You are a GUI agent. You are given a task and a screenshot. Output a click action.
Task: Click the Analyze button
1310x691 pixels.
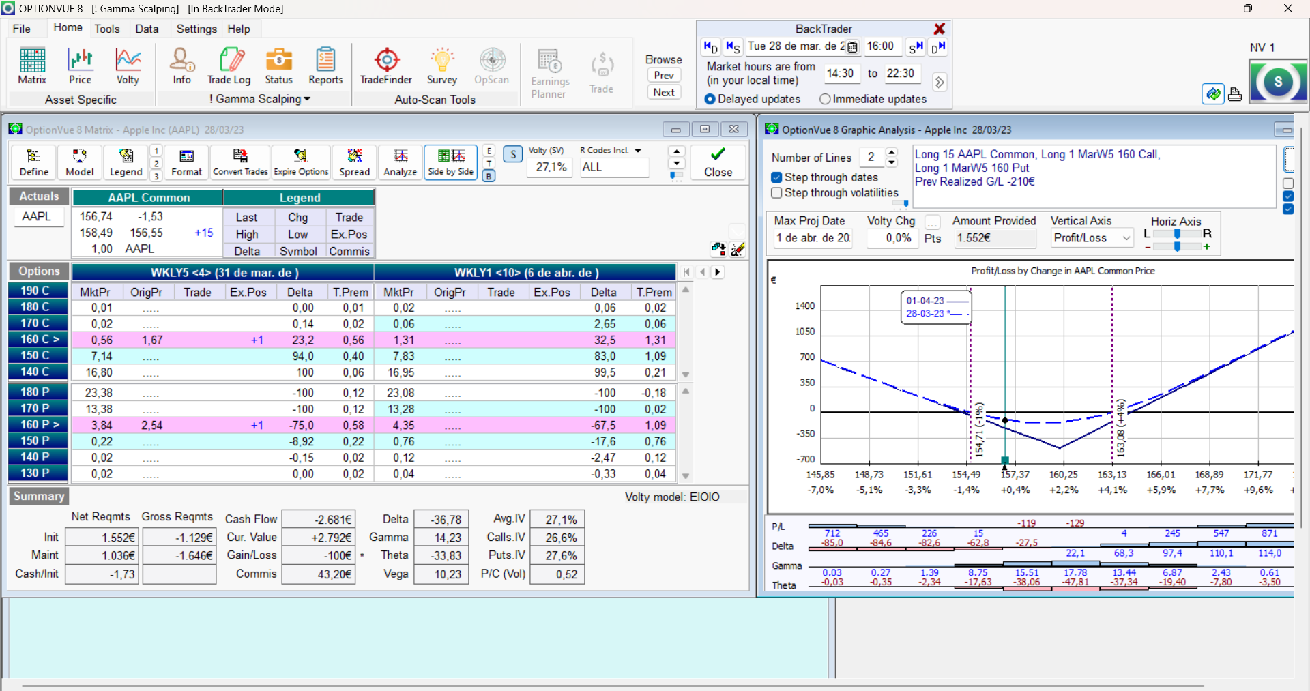pos(401,162)
